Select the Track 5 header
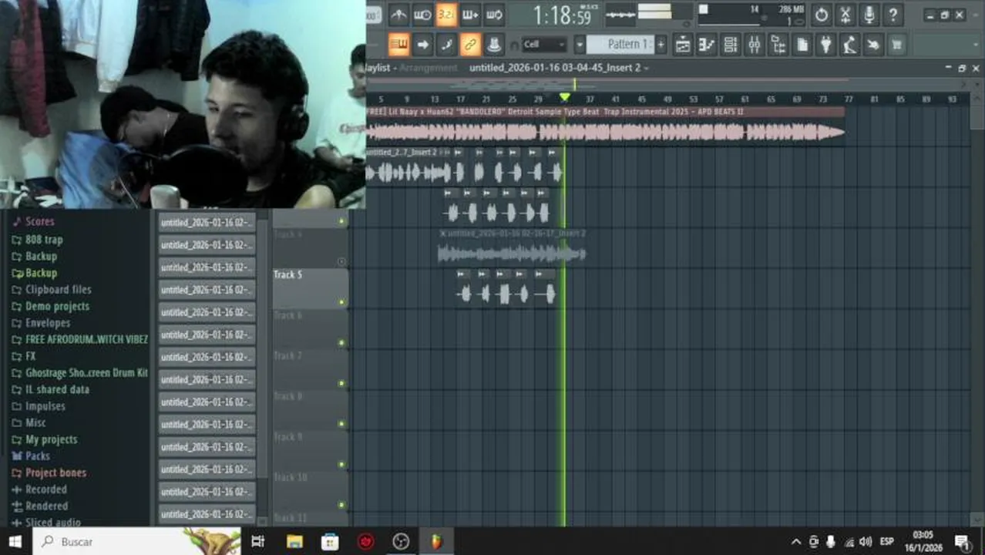The width and height of the screenshot is (985, 555). click(x=310, y=288)
